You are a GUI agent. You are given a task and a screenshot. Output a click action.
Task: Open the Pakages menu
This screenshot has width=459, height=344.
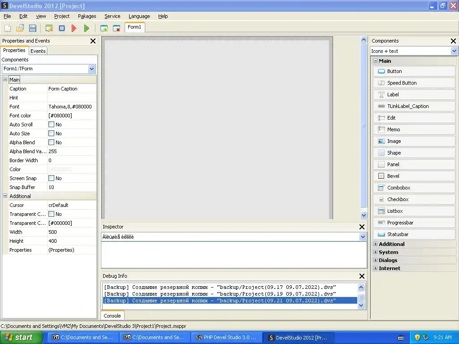click(x=87, y=17)
